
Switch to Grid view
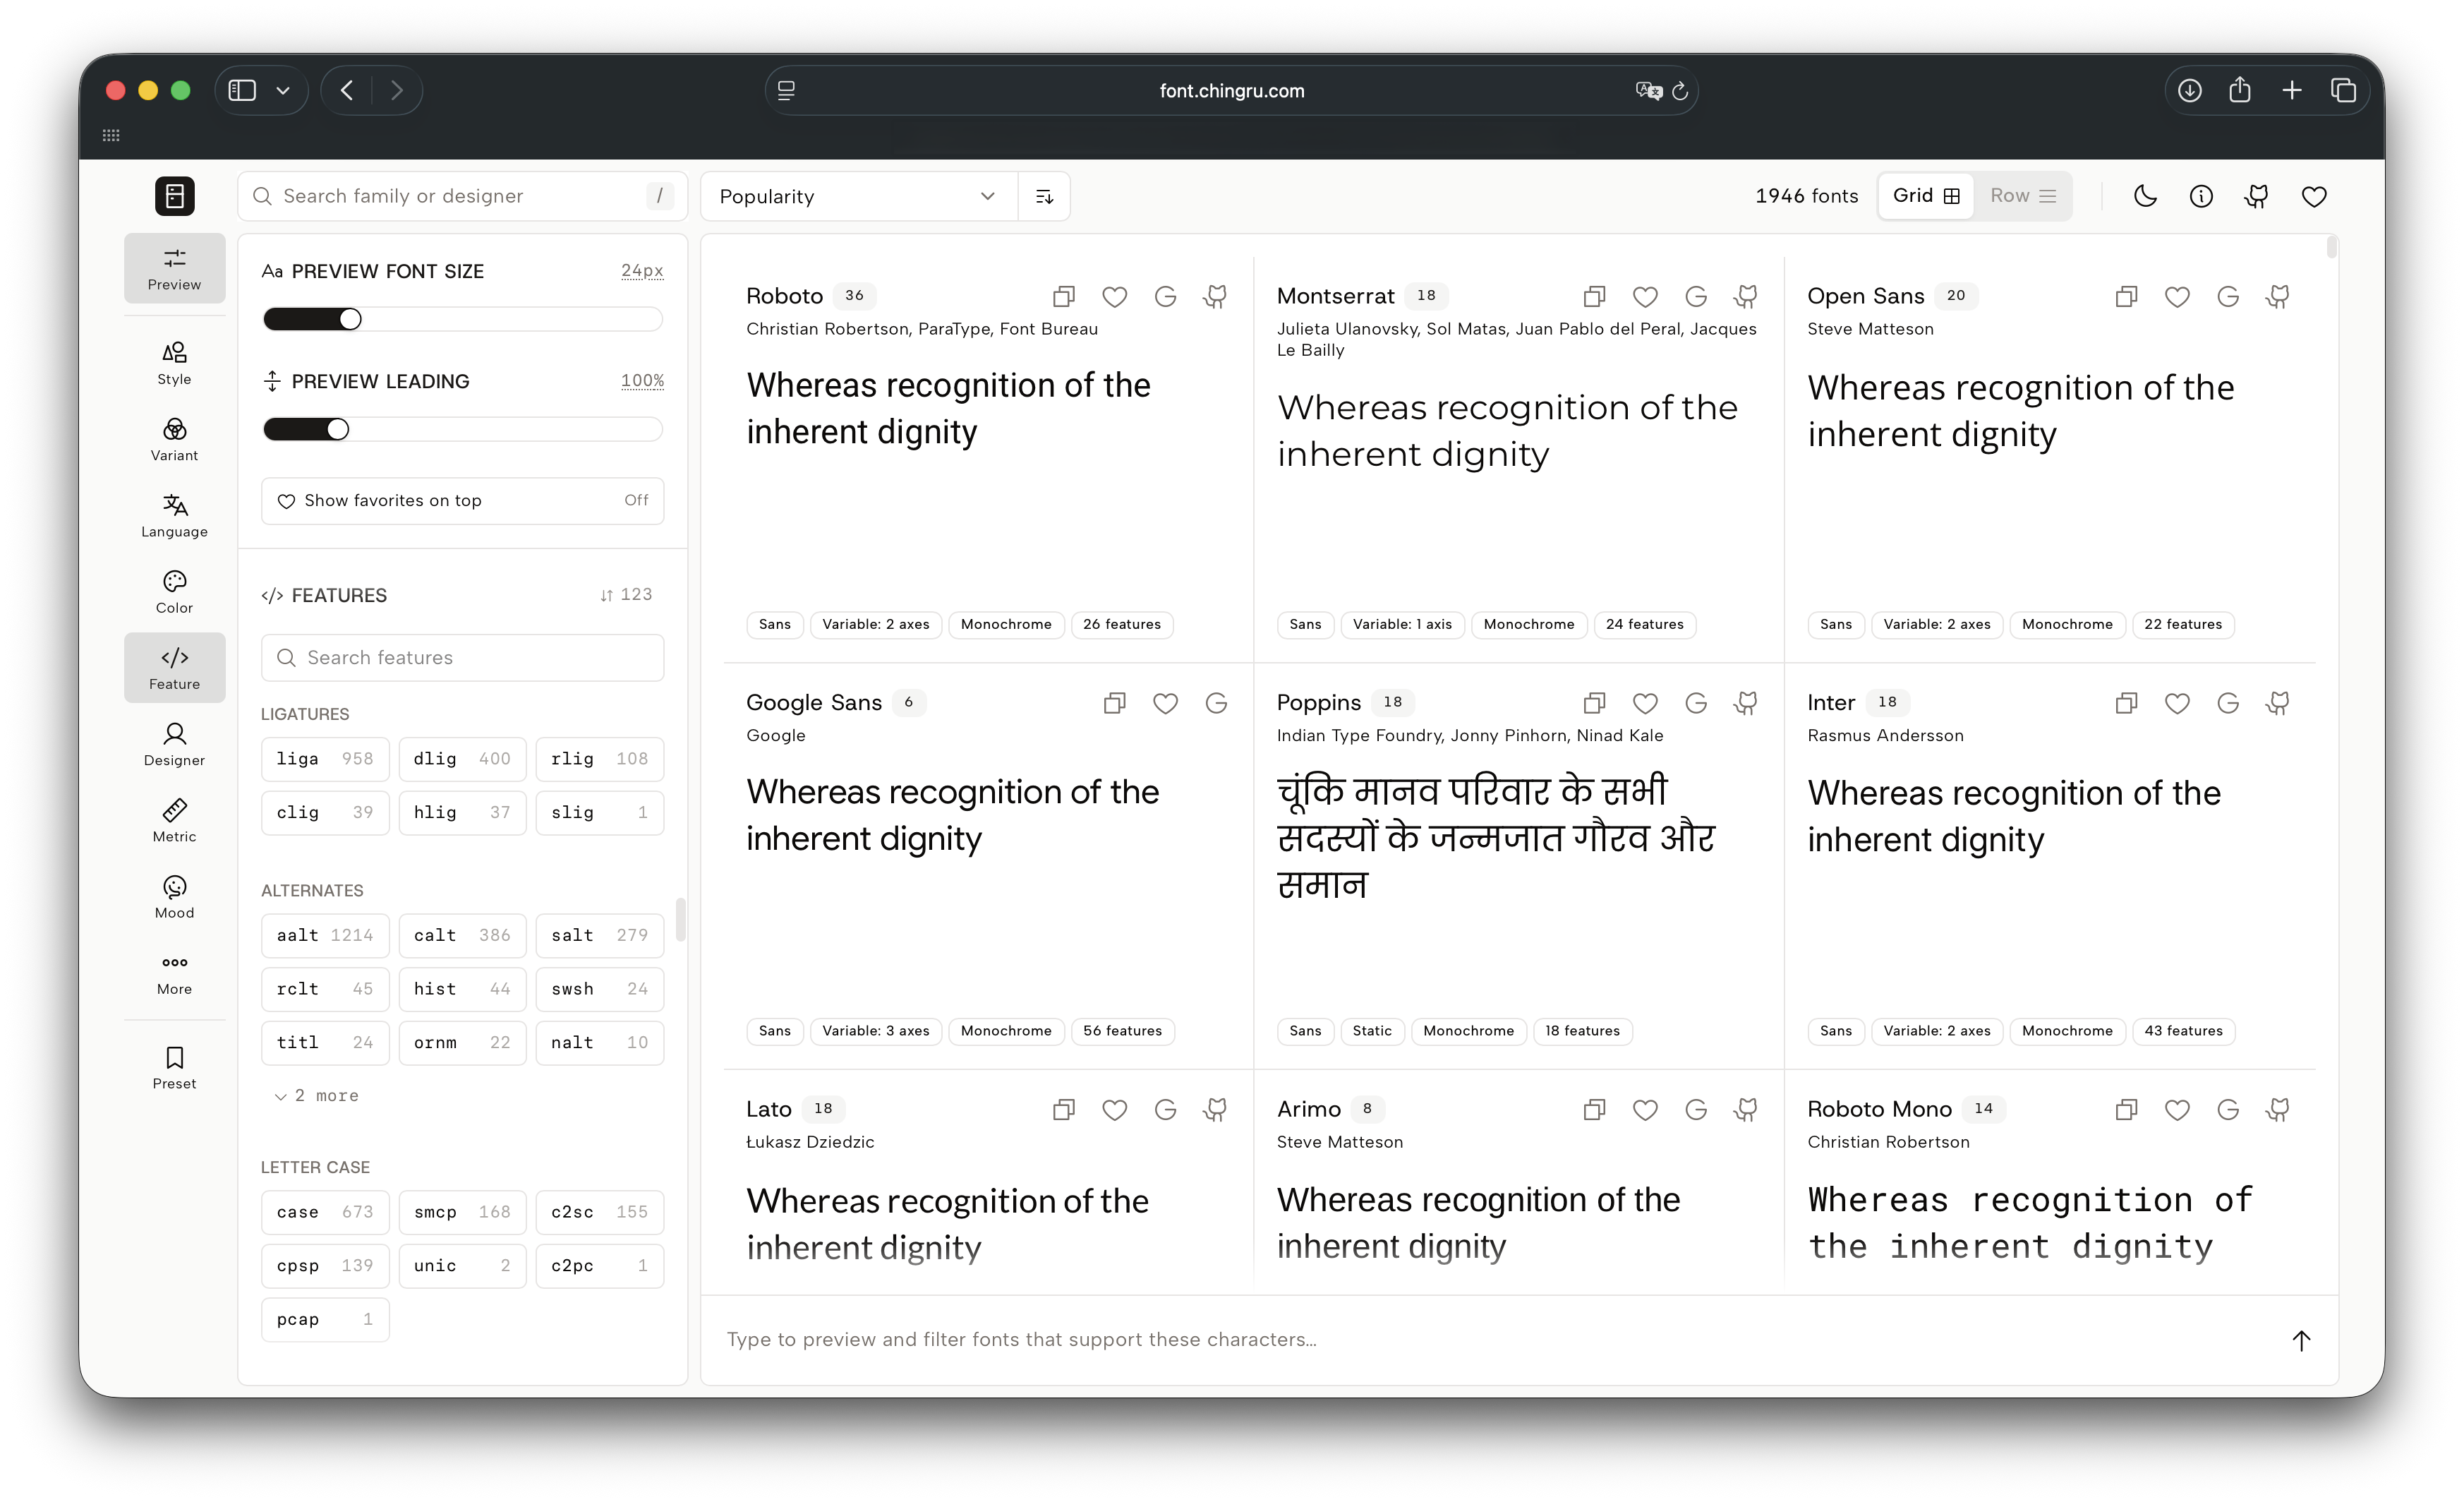click(1926, 196)
